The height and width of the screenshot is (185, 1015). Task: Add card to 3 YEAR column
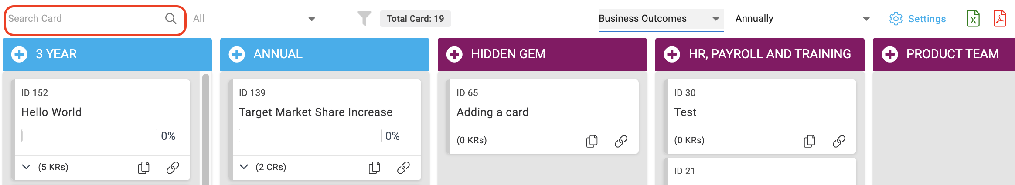point(19,54)
